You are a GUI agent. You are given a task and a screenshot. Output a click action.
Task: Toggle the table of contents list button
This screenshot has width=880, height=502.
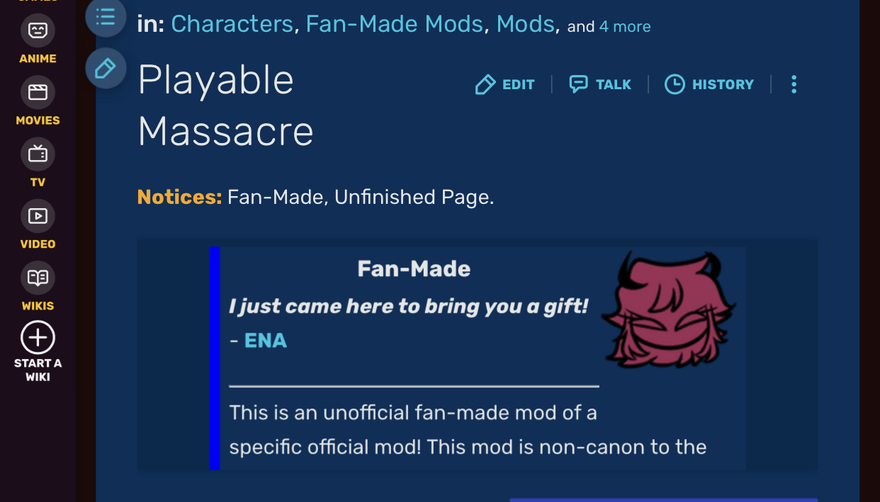pos(106,17)
